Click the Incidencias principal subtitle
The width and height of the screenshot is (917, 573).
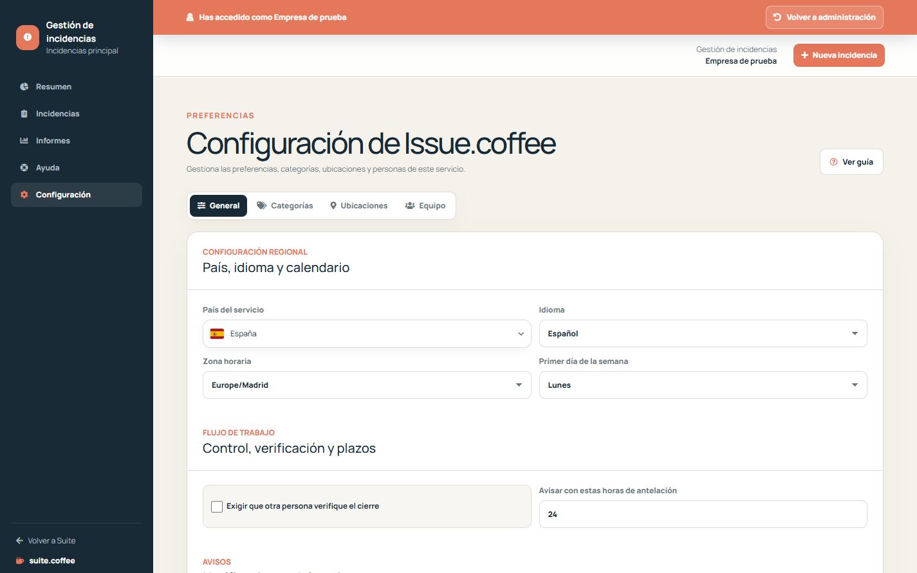[82, 51]
